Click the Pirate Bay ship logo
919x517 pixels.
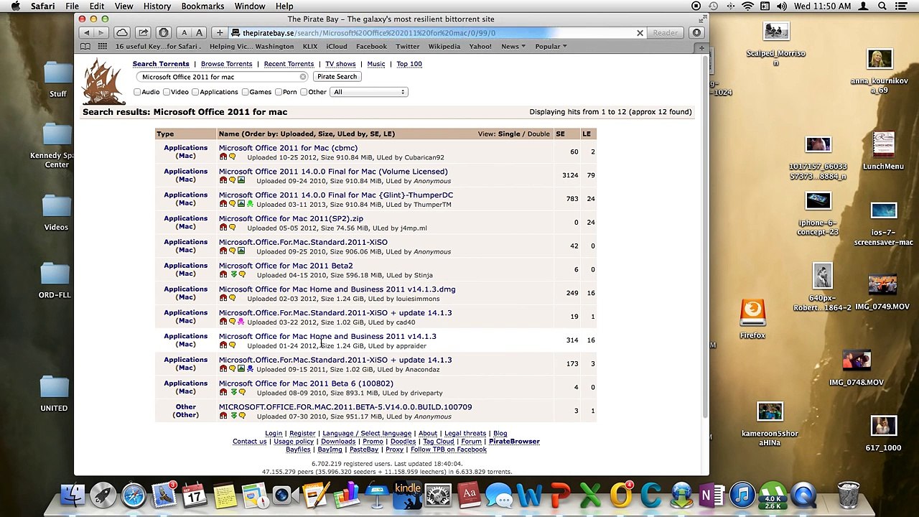(x=103, y=81)
